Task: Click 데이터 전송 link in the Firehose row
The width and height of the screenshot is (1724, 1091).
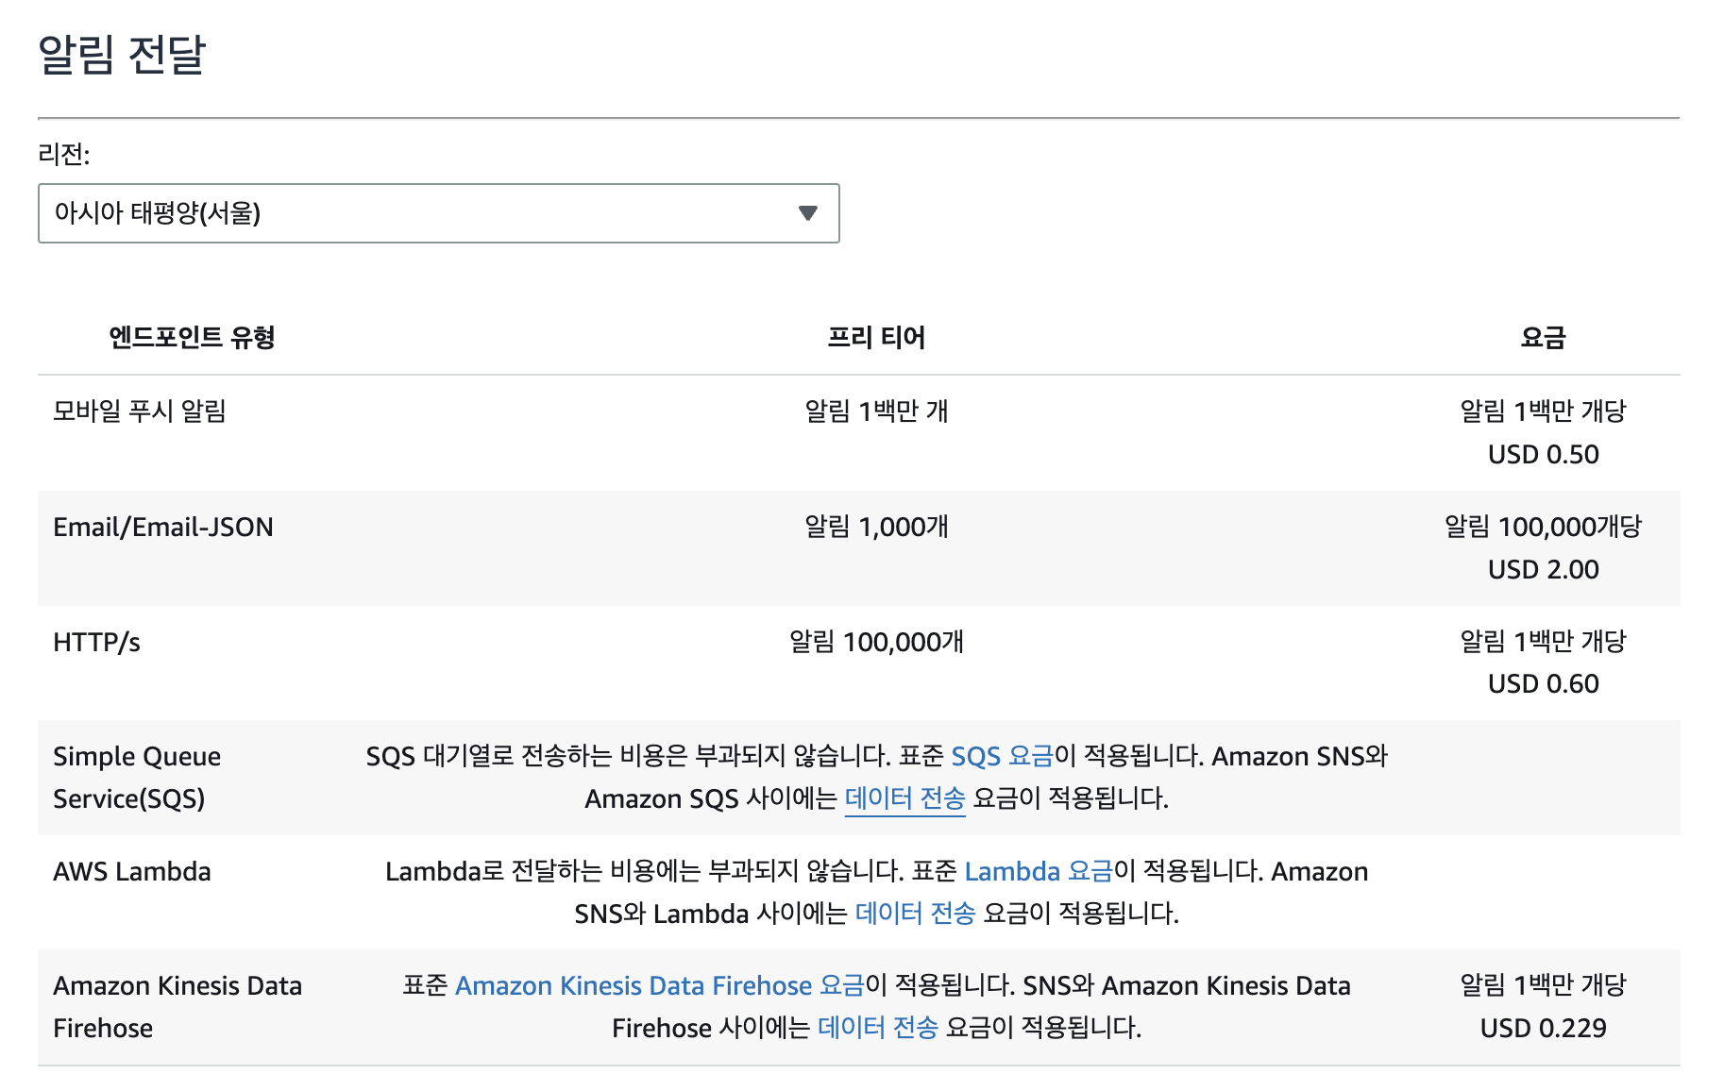Action: [877, 1028]
